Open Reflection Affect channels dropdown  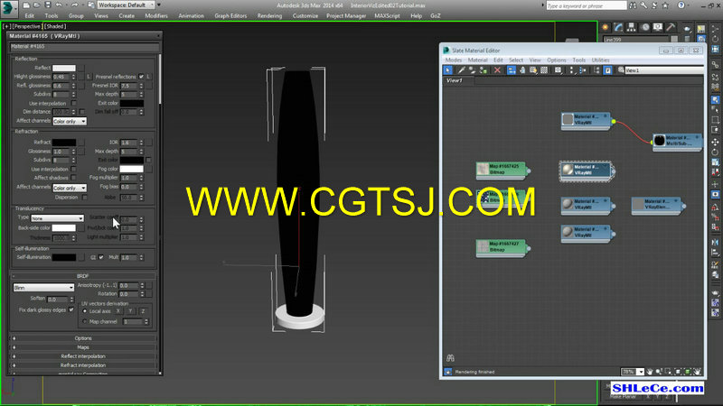[x=70, y=121]
